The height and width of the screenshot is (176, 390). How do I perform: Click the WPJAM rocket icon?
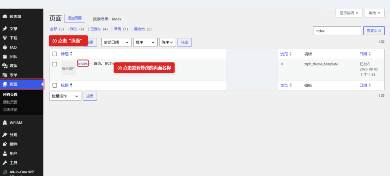click(5, 123)
